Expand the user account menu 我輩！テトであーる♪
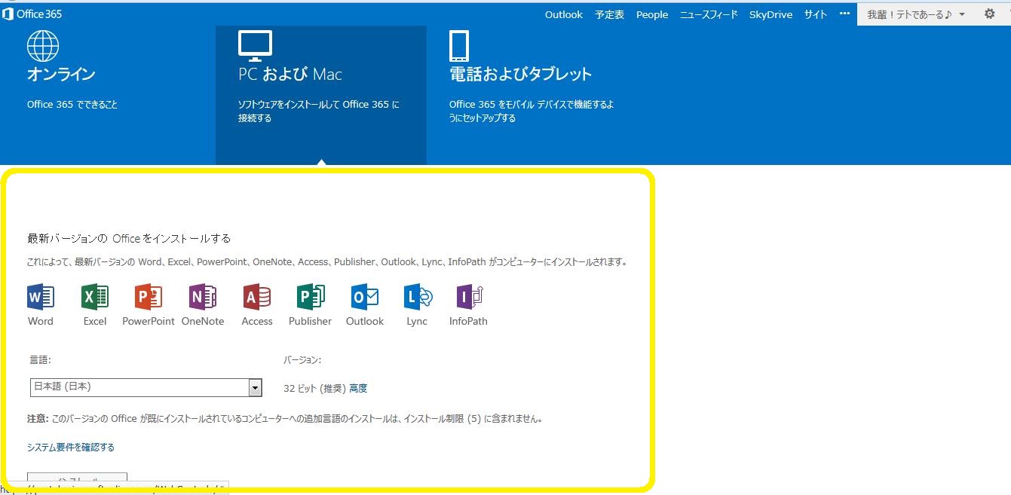The height and width of the screenshot is (495, 1011). [916, 14]
